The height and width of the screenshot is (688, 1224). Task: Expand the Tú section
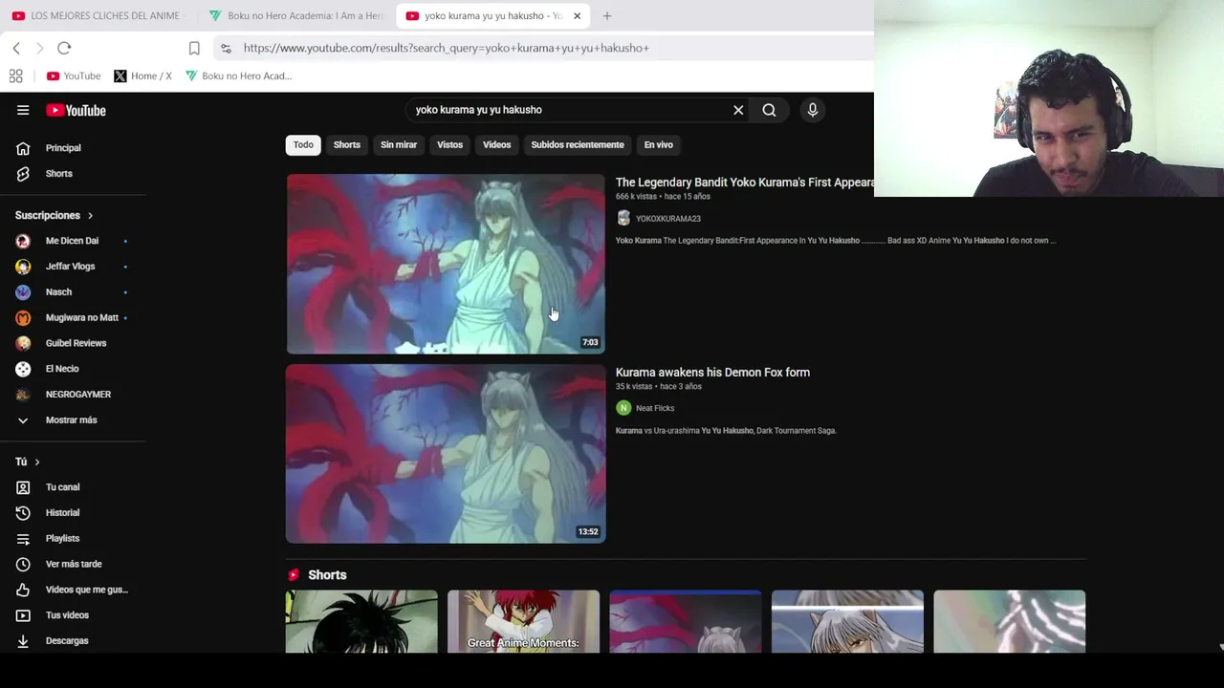click(28, 462)
